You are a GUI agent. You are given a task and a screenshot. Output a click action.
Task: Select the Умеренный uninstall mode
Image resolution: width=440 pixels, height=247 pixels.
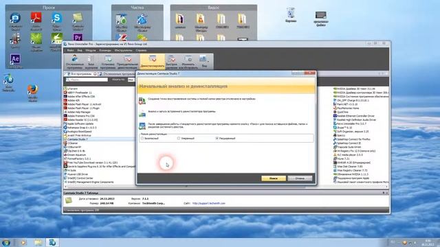pyautogui.click(x=186, y=139)
